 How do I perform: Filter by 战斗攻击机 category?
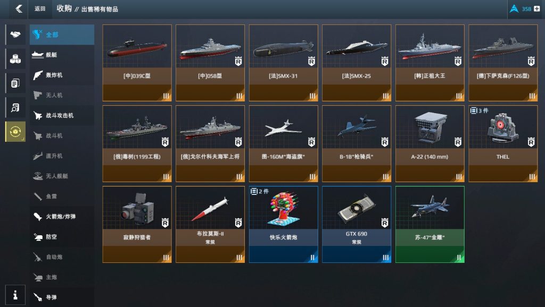(62, 115)
